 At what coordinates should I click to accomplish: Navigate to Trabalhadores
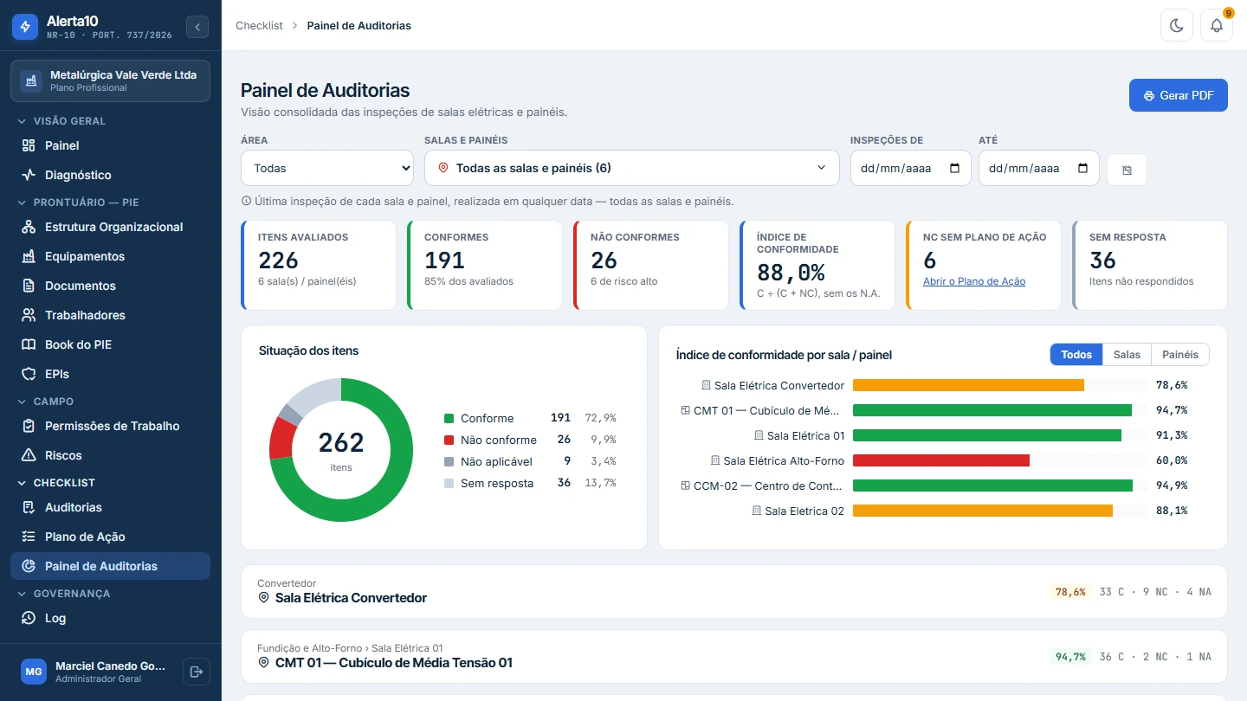click(110, 315)
